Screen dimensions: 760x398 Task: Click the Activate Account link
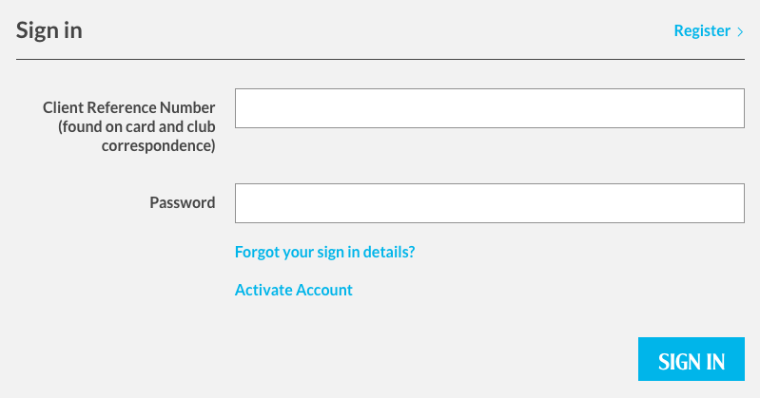[x=293, y=290]
